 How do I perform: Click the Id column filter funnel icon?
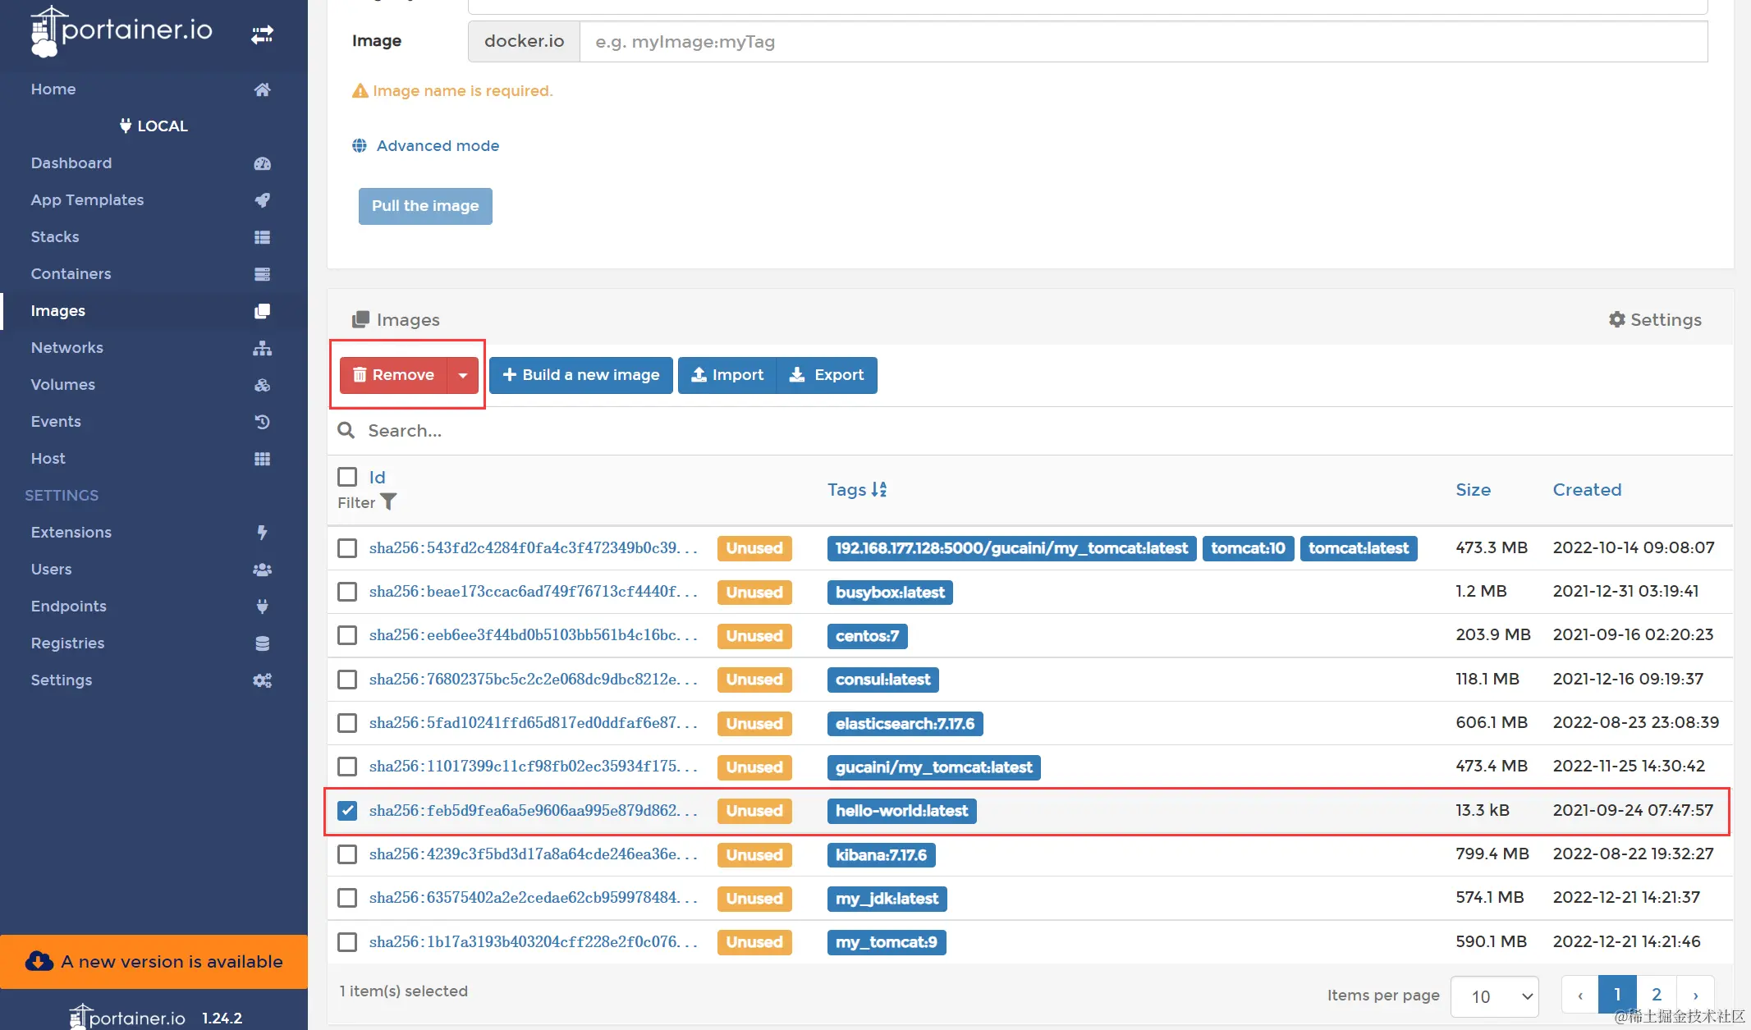388,502
